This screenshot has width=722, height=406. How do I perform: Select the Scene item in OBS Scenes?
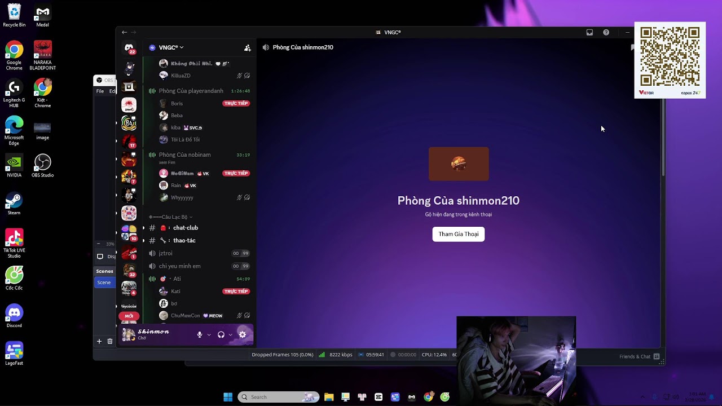104,283
